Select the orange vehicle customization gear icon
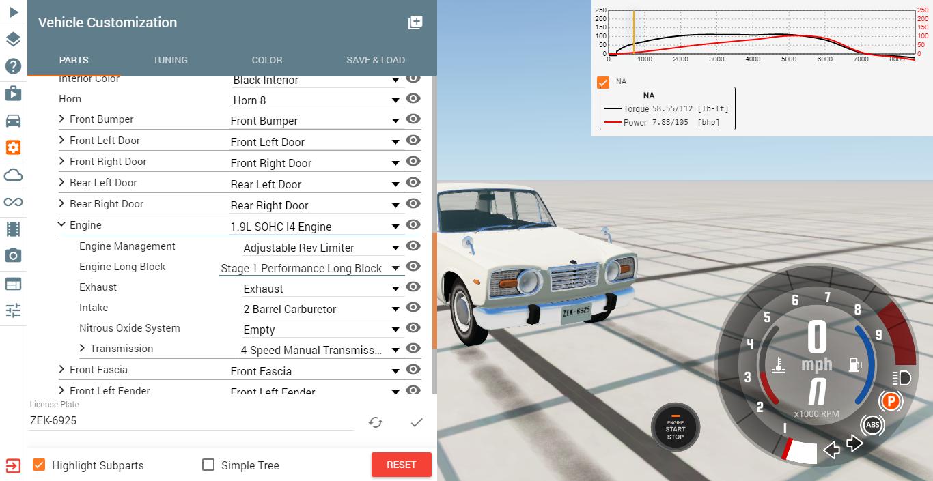 coord(13,147)
